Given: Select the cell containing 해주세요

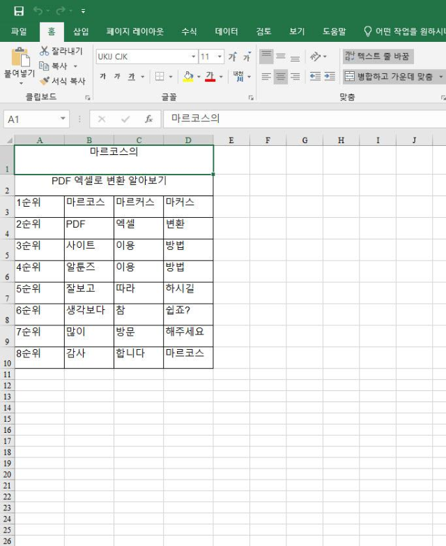Looking at the screenshot, I should (x=188, y=336).
